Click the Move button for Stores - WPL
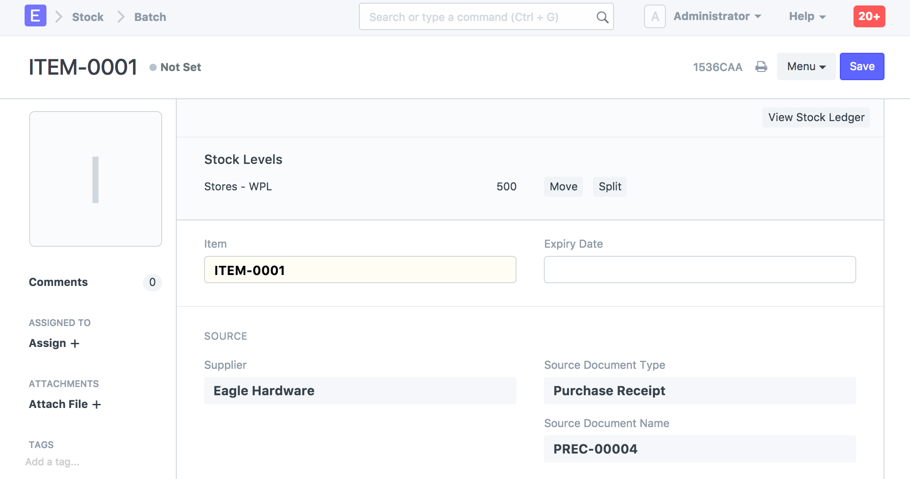The image size is (910, 479). 563,187
